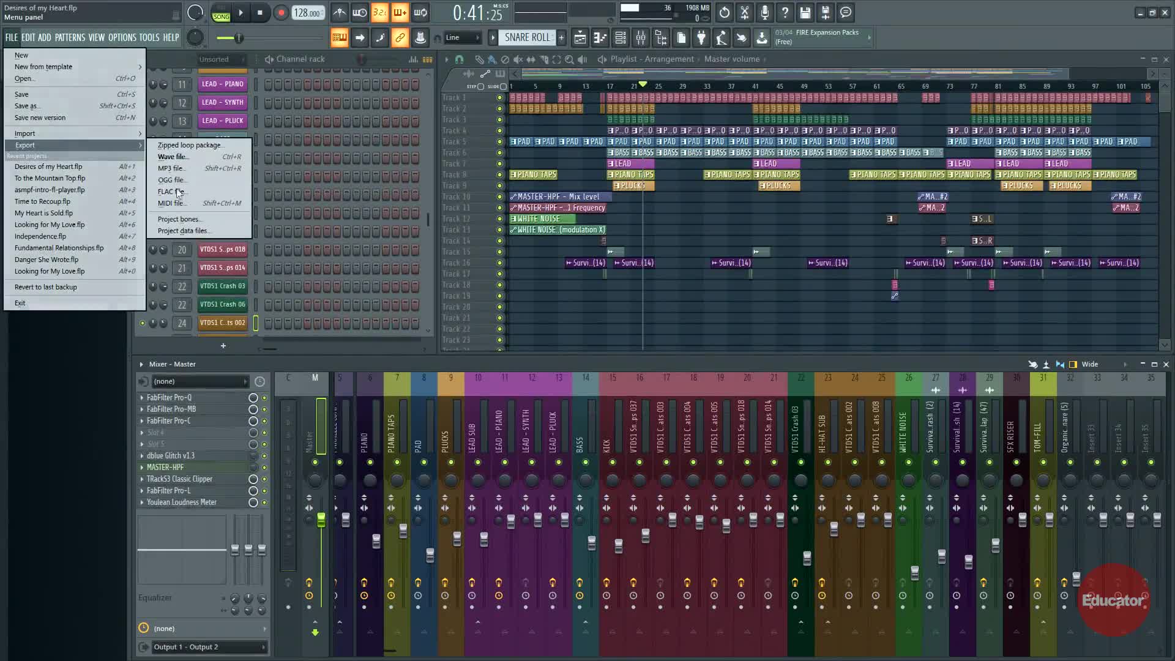This screenshot has height=661, width=1175.
Task: Mute Track 1 in the playlist
Action: click(499, 98)
